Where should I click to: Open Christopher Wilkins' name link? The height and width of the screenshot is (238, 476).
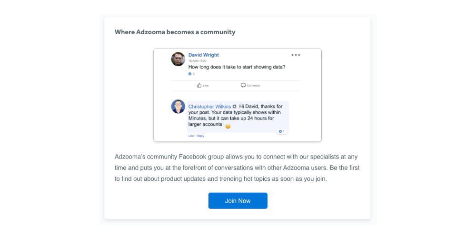(x=209, y=107)
